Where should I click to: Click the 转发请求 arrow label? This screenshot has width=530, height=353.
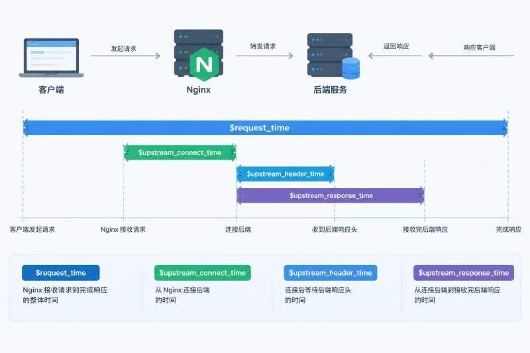click(x=263, y=46)
